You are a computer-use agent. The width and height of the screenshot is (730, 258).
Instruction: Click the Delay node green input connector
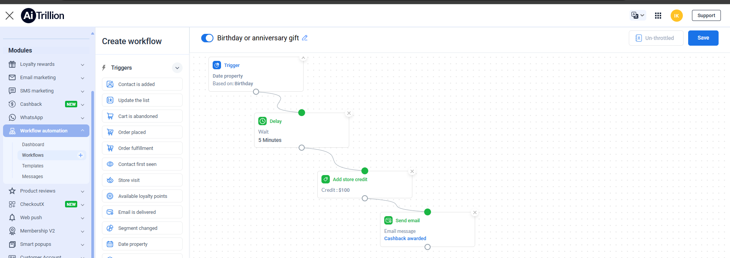302,113
